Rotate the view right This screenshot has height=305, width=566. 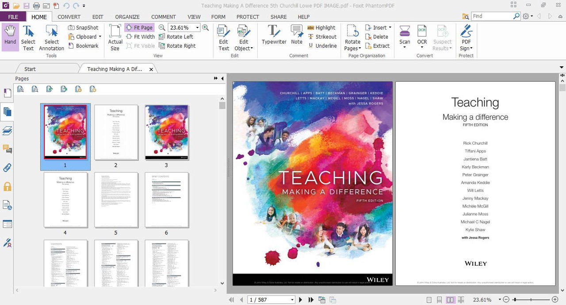(177, 46)
